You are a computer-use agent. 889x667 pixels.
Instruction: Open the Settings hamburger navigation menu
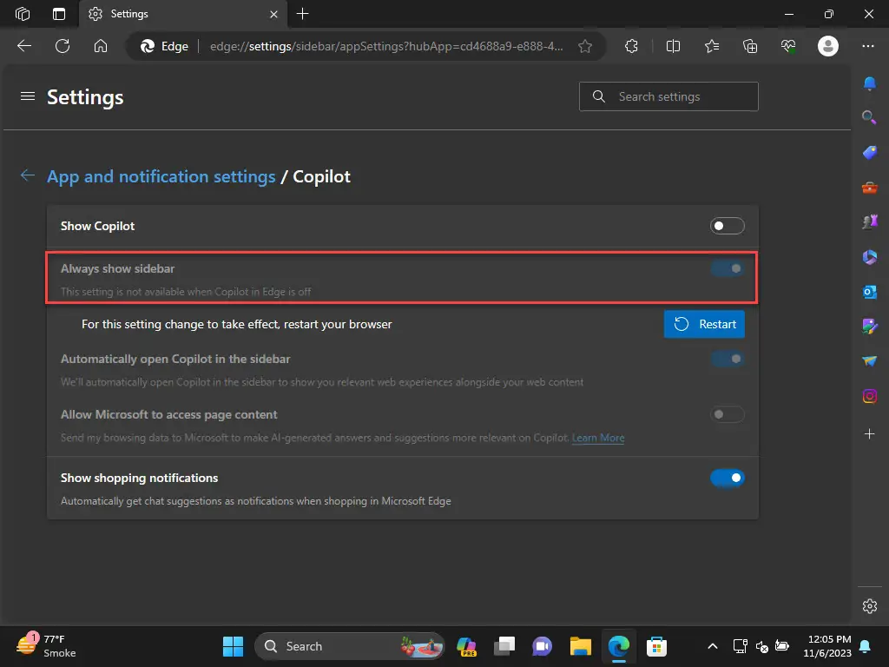(x=28, y=96)
